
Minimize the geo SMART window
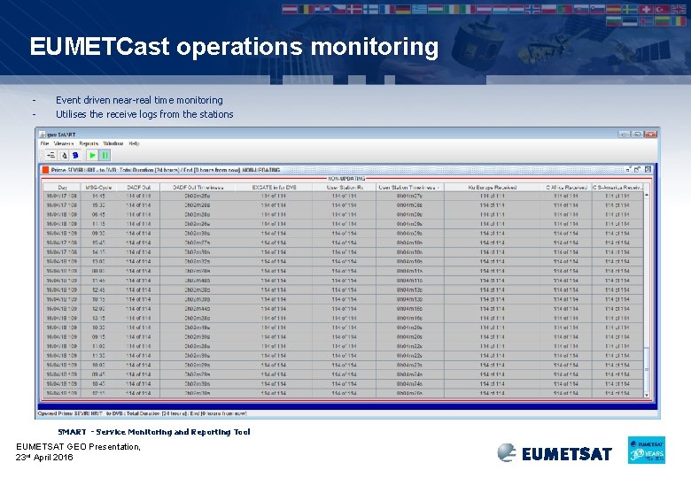pos(624,134)
